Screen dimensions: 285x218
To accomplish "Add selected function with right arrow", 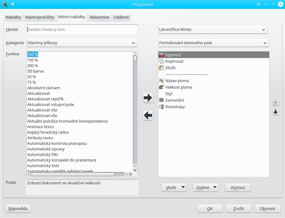I will [x=148, y=98].
